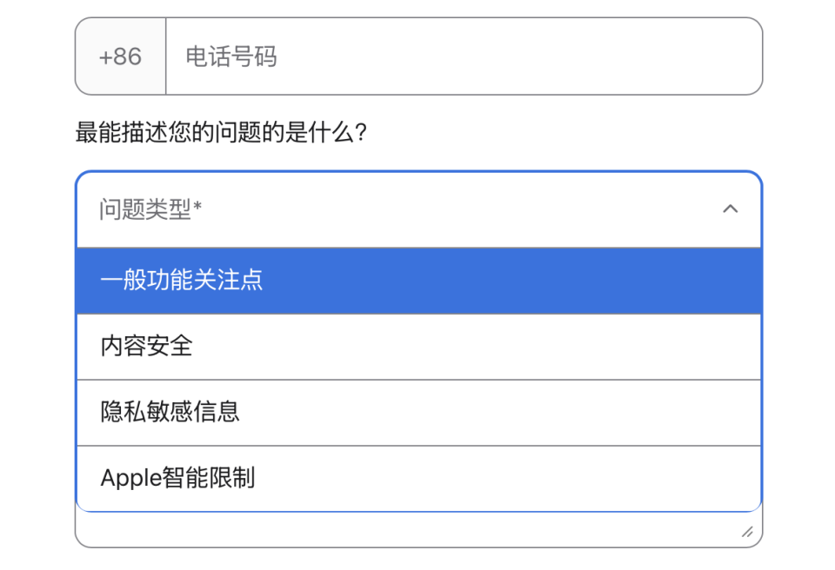Click the 问题类型* placeholder text
The image size is (835, 570).
click(141, 209)
